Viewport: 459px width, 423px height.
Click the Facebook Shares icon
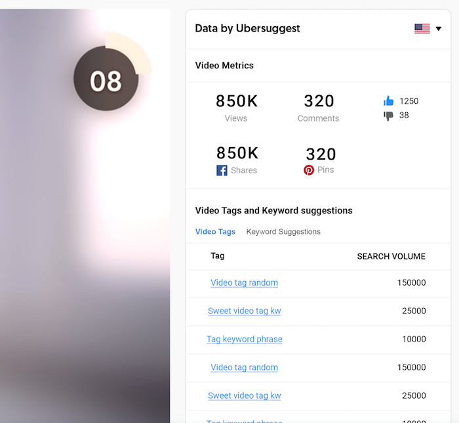222,170
